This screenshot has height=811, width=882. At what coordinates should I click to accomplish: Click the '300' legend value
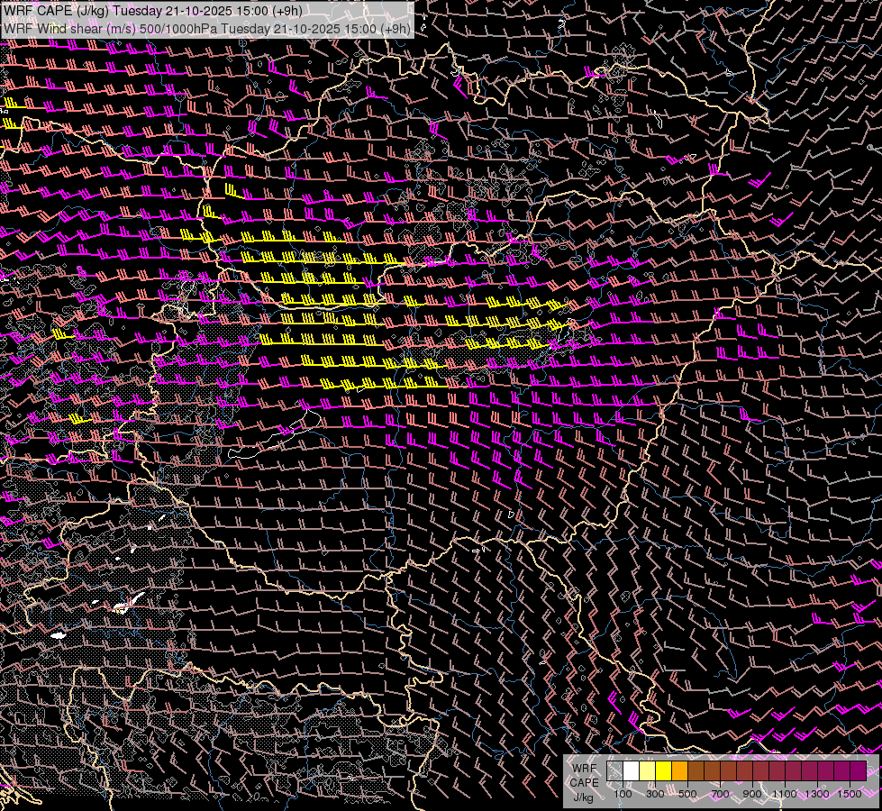click(655, 794)
